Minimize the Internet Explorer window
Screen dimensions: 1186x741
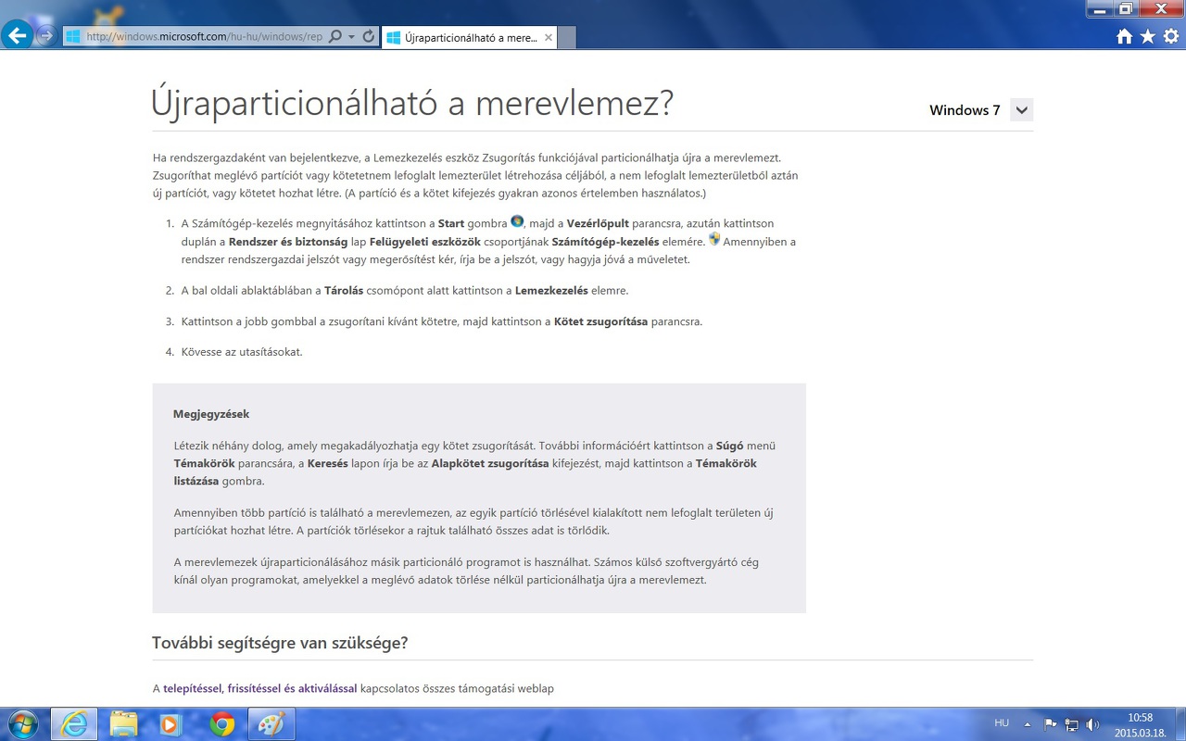click(1100, 9)
